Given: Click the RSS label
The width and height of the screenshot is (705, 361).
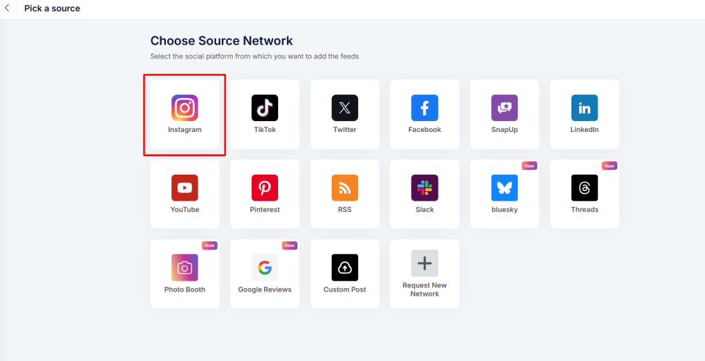Looking at the screenshot, I should point(345,210).
